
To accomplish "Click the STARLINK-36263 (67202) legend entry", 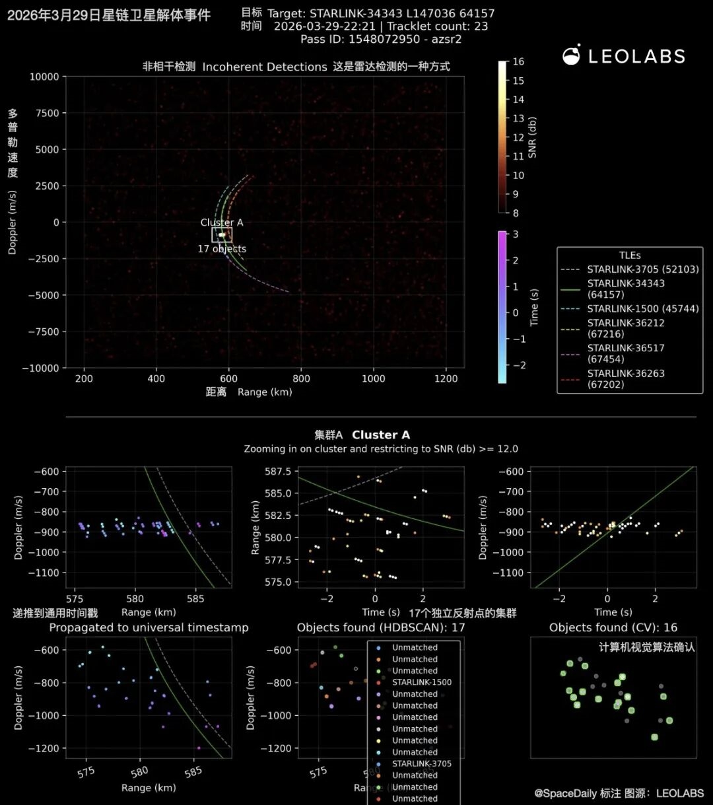I will [625, 378].
